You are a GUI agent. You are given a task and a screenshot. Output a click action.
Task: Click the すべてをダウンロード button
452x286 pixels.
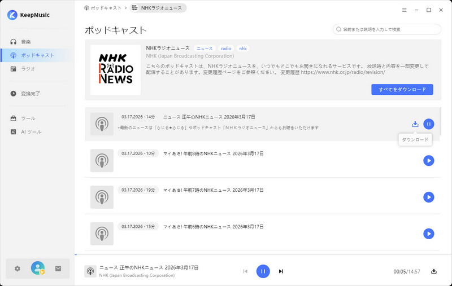(402, 90)
